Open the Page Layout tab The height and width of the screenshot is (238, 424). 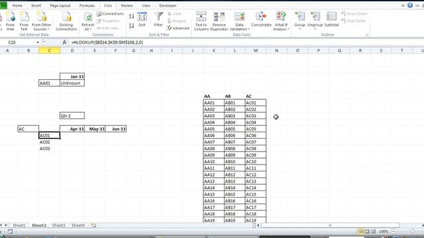point(60,5)
